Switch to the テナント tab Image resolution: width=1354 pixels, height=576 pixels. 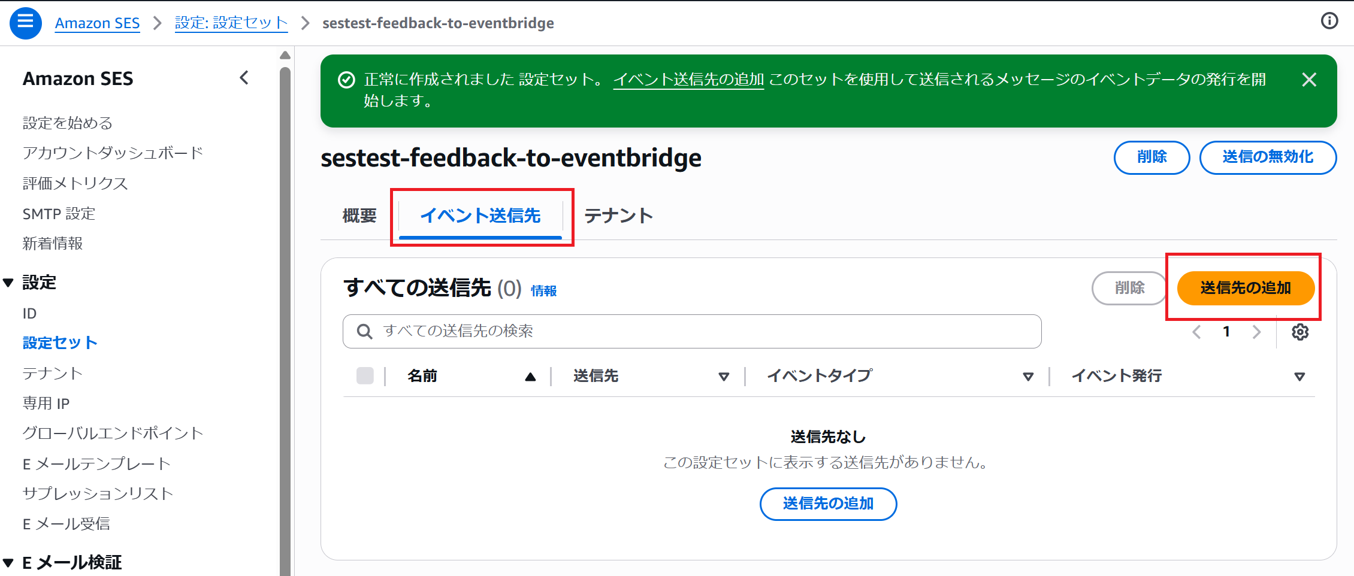click(618, 216)
